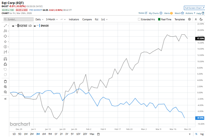
Task: Select the measure range tool
Action: [5, 52]
